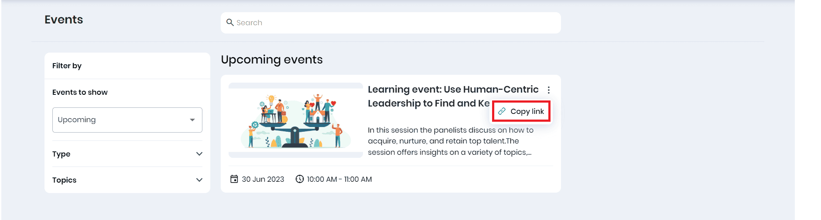This screenshot has height=220, width=821.
Task: Click the chain link icon
Action: (502, 111)
